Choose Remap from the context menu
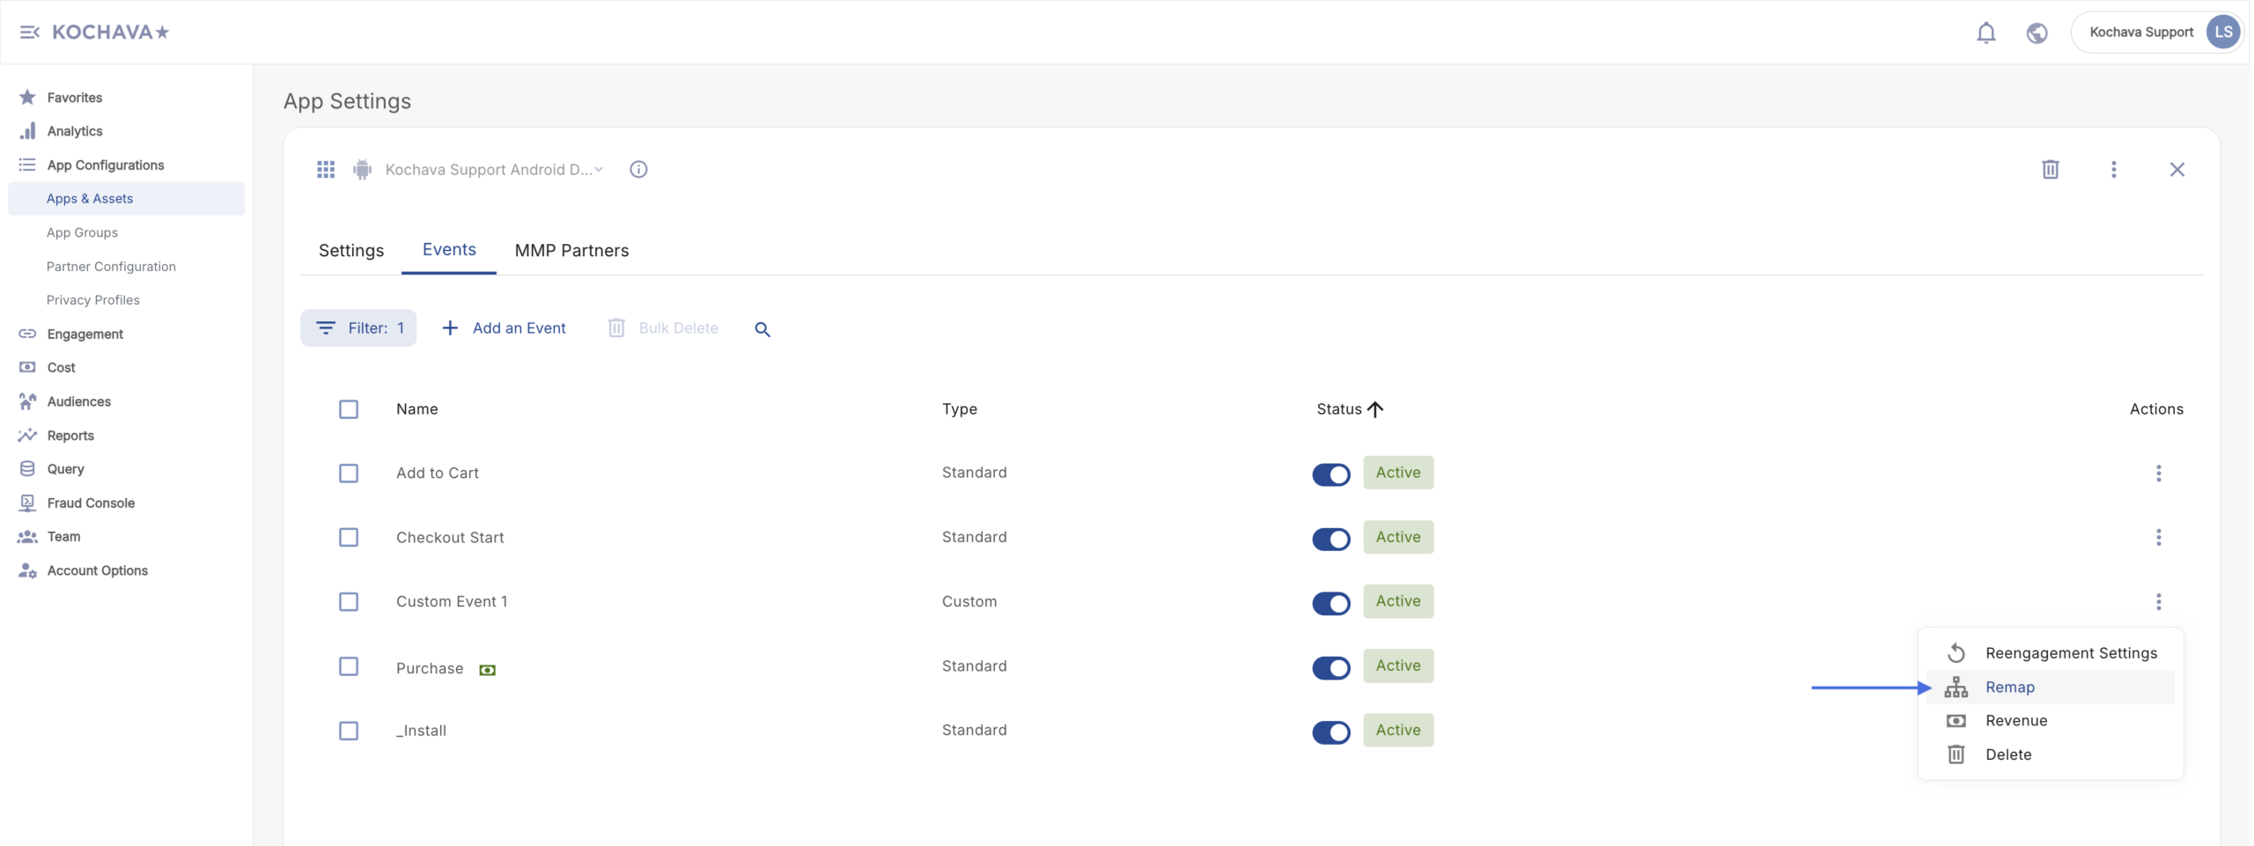 coord(2009,687)
